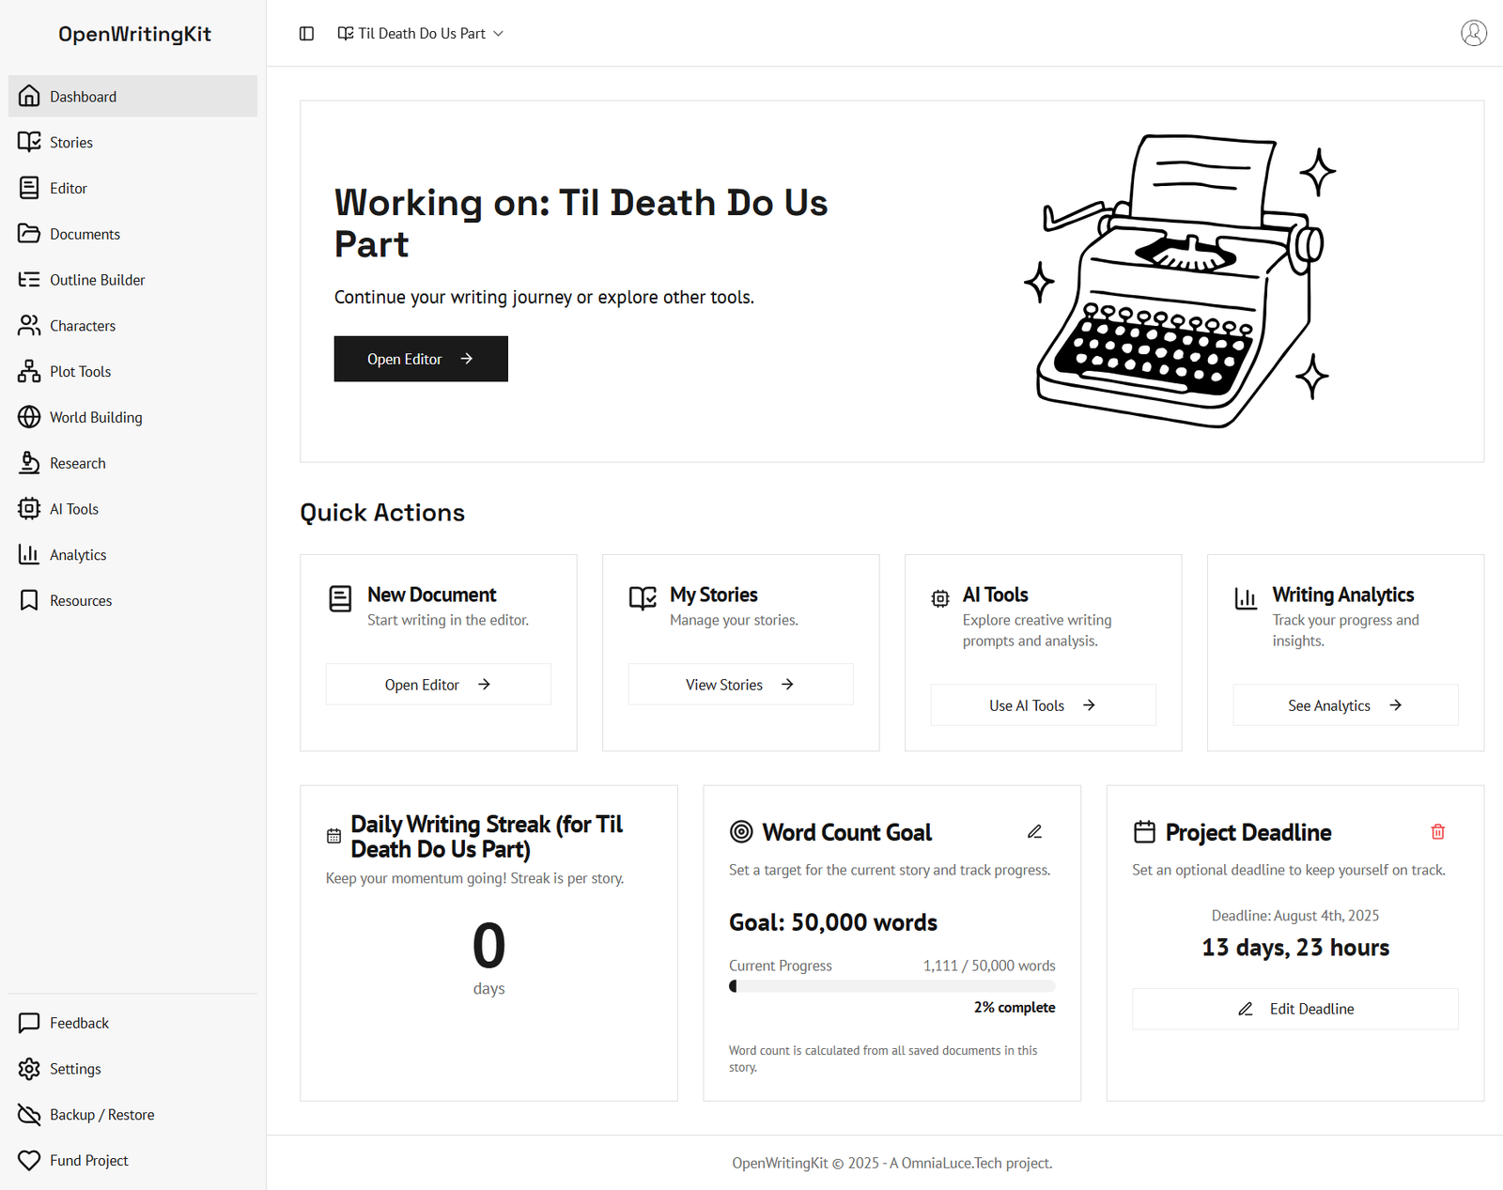The width and height of the screenshot is (1503, 1190).
Task: Click the black Open Editor button
Action: [421, 359]
